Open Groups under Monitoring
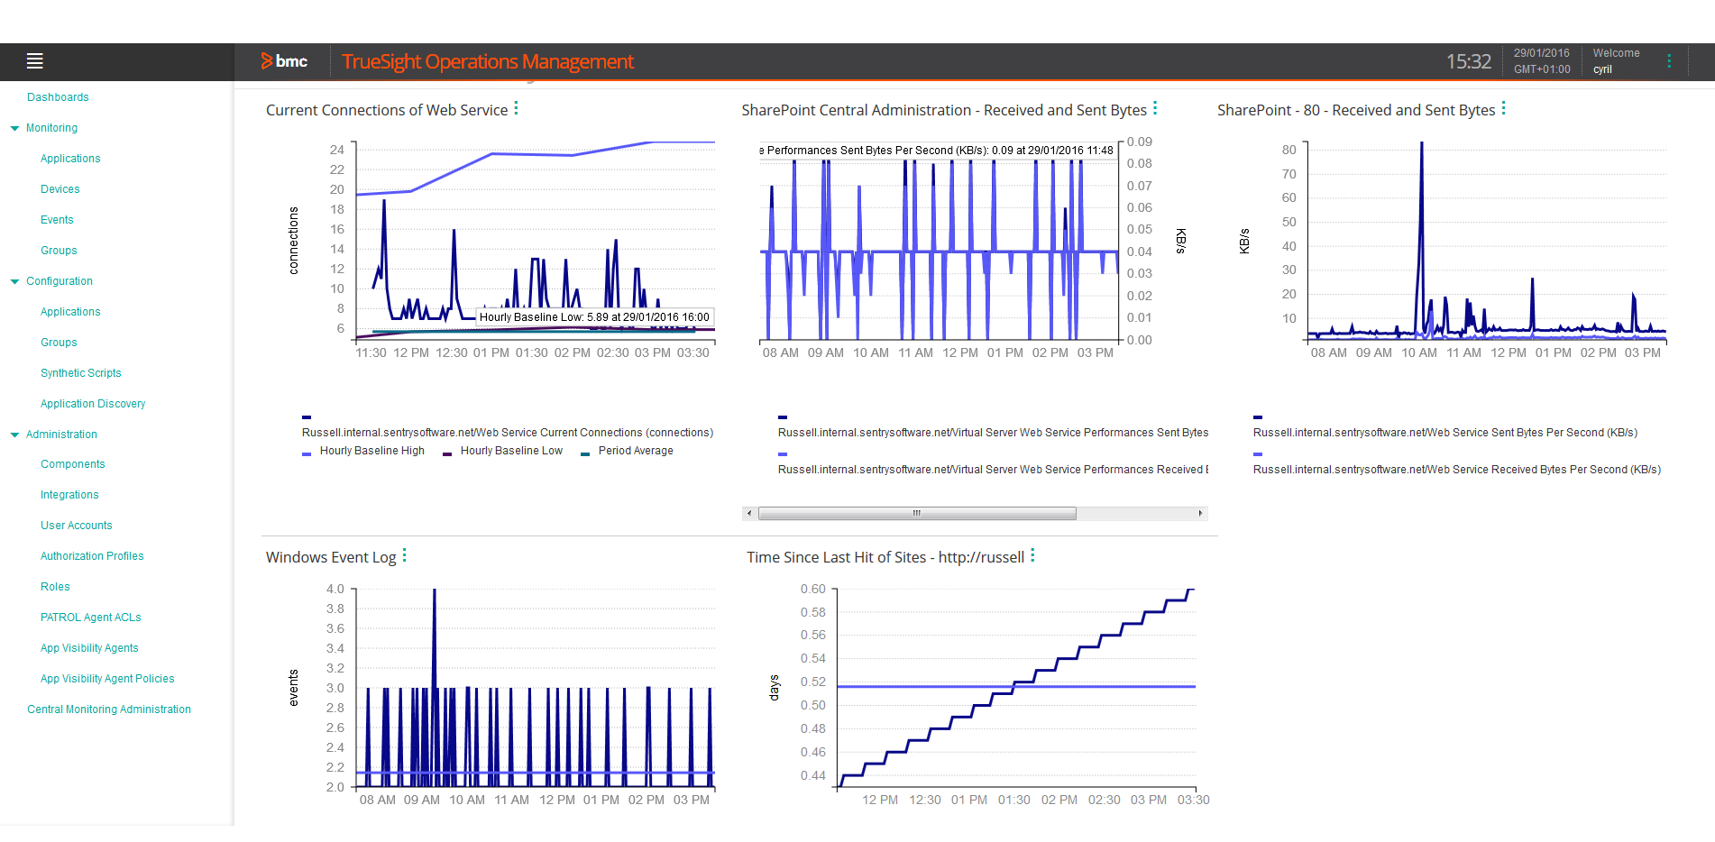This screenshot has width=1715, height=842. [x=59, y=251]
